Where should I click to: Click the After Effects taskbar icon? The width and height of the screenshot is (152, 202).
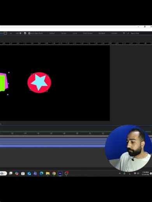point(60,173)
